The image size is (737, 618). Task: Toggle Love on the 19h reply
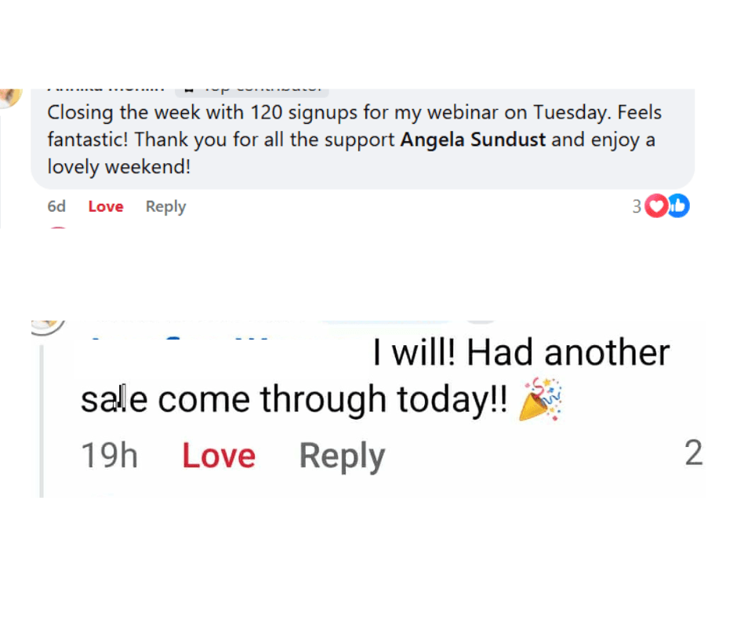pyautogui.click(x=219, y=456)
